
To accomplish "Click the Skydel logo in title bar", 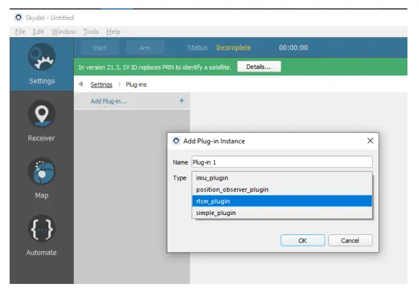I will [18, 17].
